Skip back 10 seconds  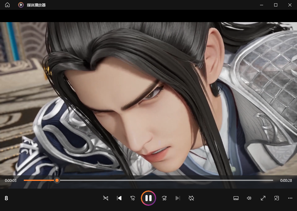(133, 198)
